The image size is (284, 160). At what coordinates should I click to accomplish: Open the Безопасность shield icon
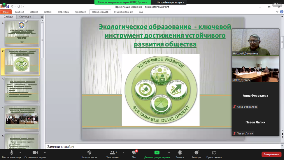(89, 153)
